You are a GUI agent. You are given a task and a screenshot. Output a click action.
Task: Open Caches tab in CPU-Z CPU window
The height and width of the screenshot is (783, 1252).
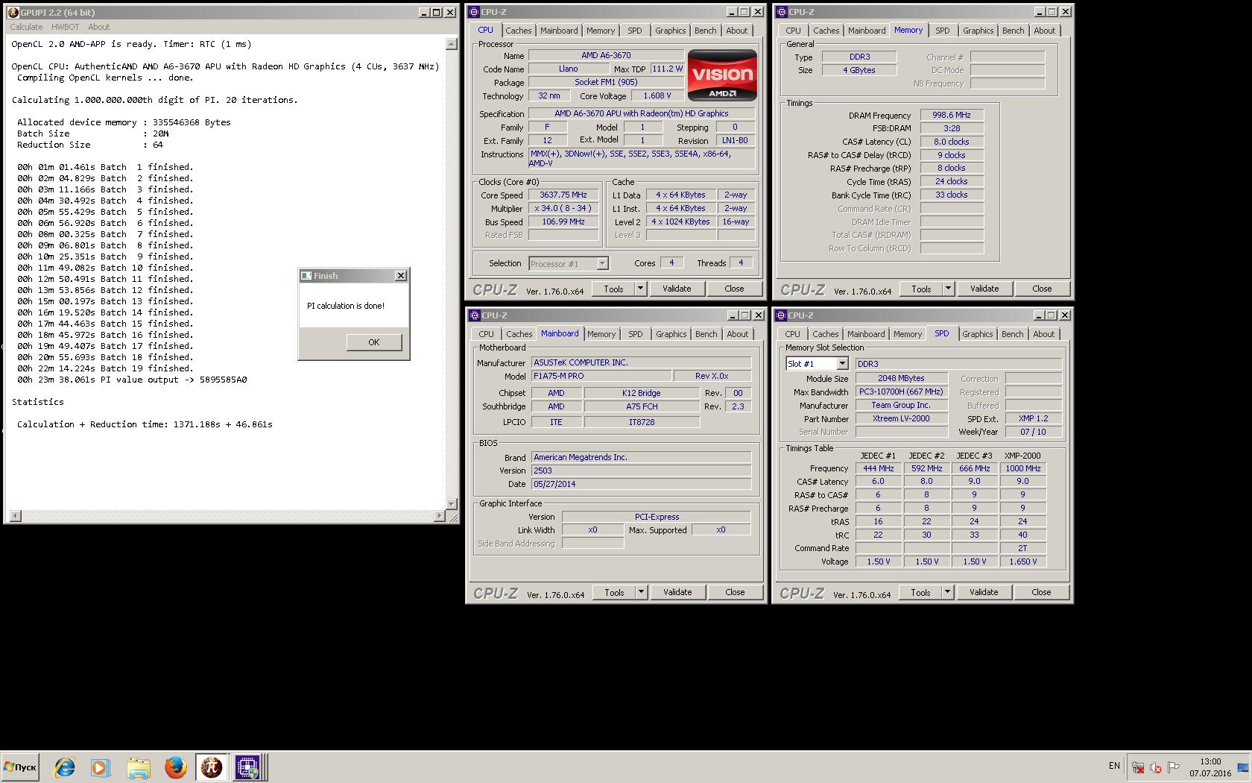519,31
